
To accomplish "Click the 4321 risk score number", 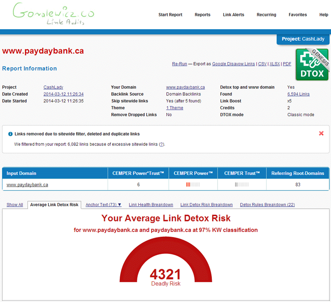I will point(165,274).
